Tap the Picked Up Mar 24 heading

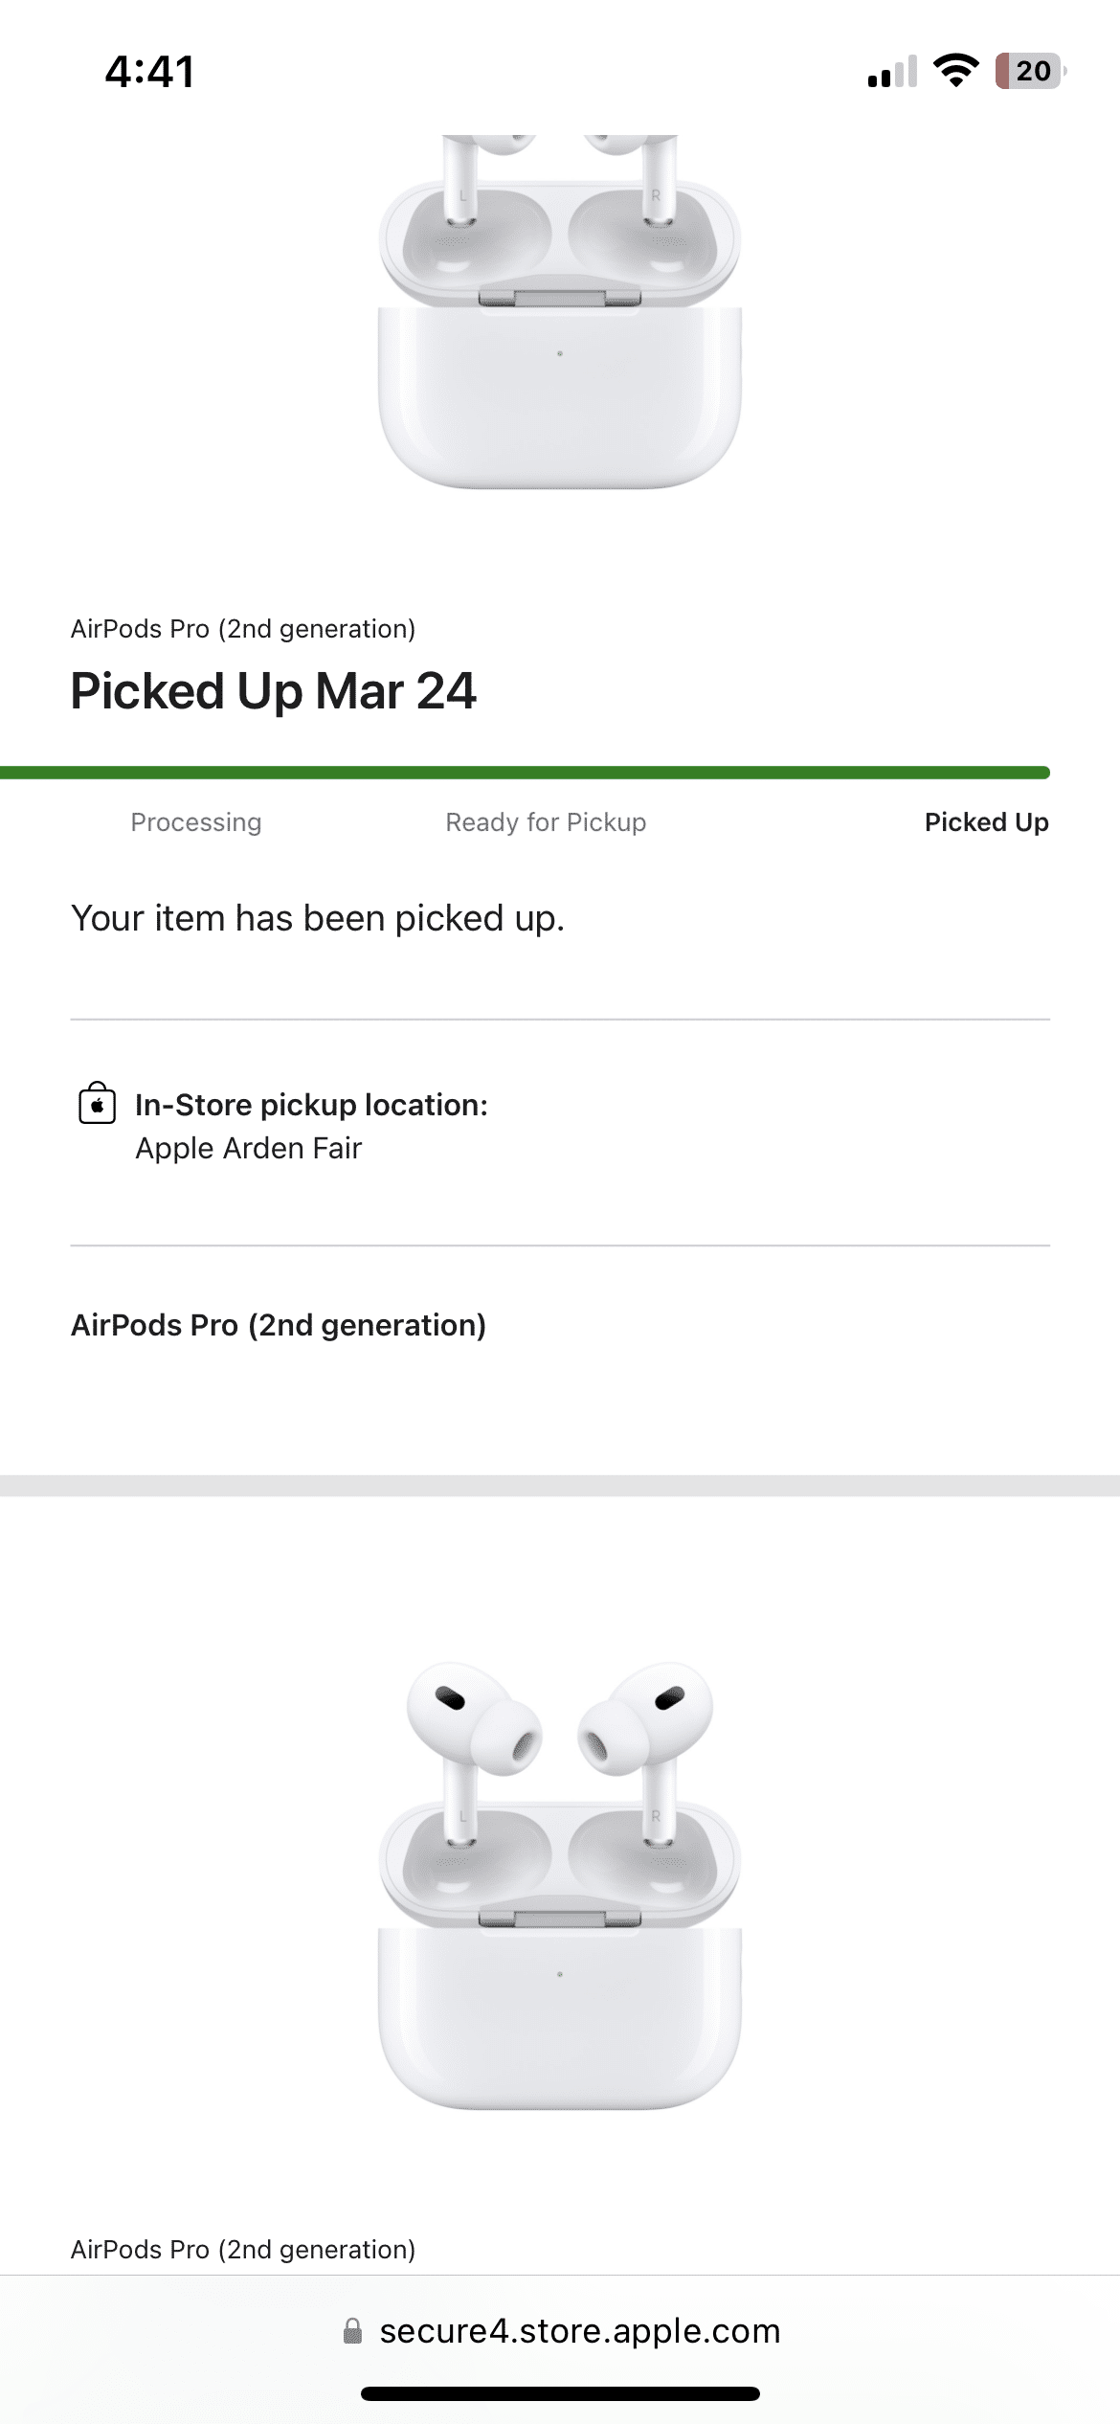click(x=273, y=691)
